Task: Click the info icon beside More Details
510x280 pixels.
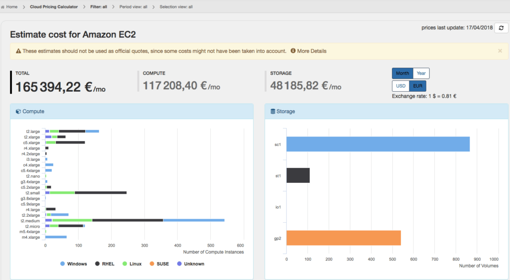Action: pyautogui.click(x=293, y=51)
